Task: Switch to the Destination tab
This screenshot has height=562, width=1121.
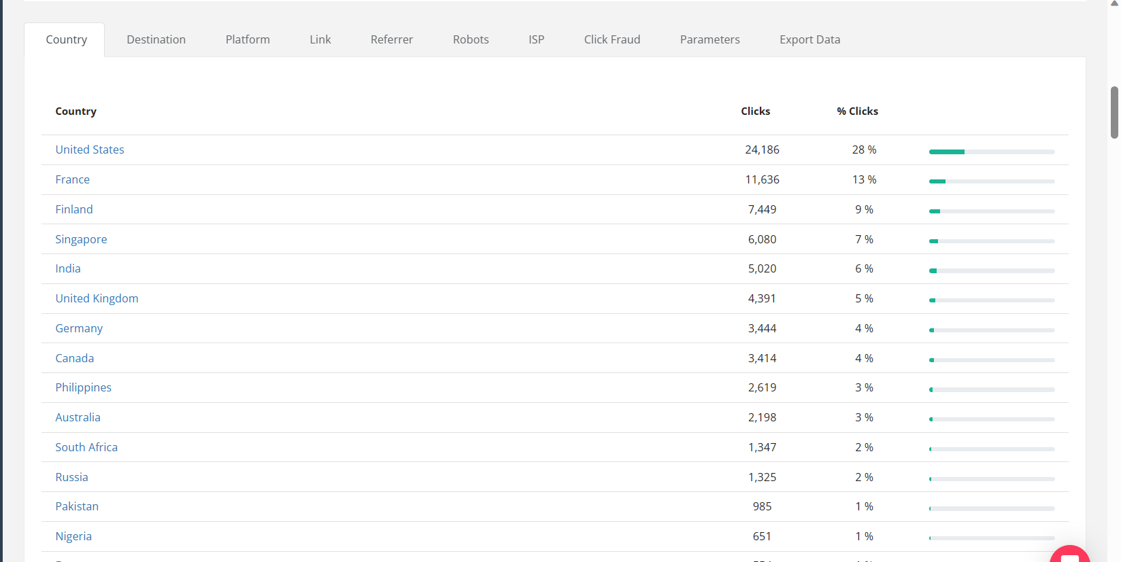Action: [156, 39]
